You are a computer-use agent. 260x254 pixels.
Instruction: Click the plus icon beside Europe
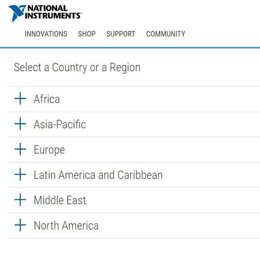click(x=20, y=149)
